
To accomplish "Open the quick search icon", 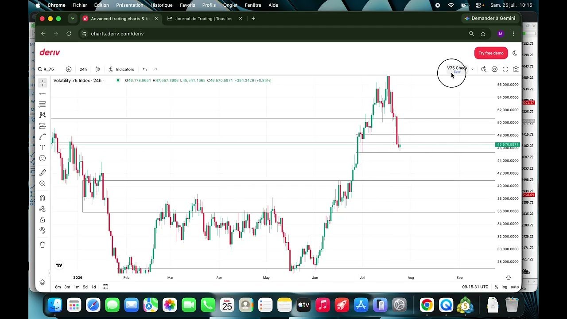I will pos(484,69).
